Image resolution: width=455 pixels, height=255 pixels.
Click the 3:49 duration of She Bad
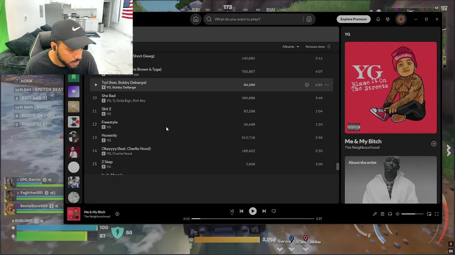point(319,98)
